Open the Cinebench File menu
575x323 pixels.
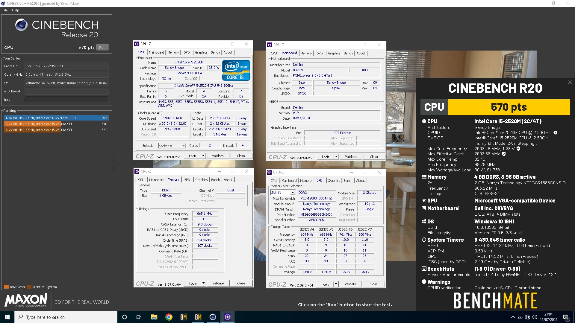5,10
